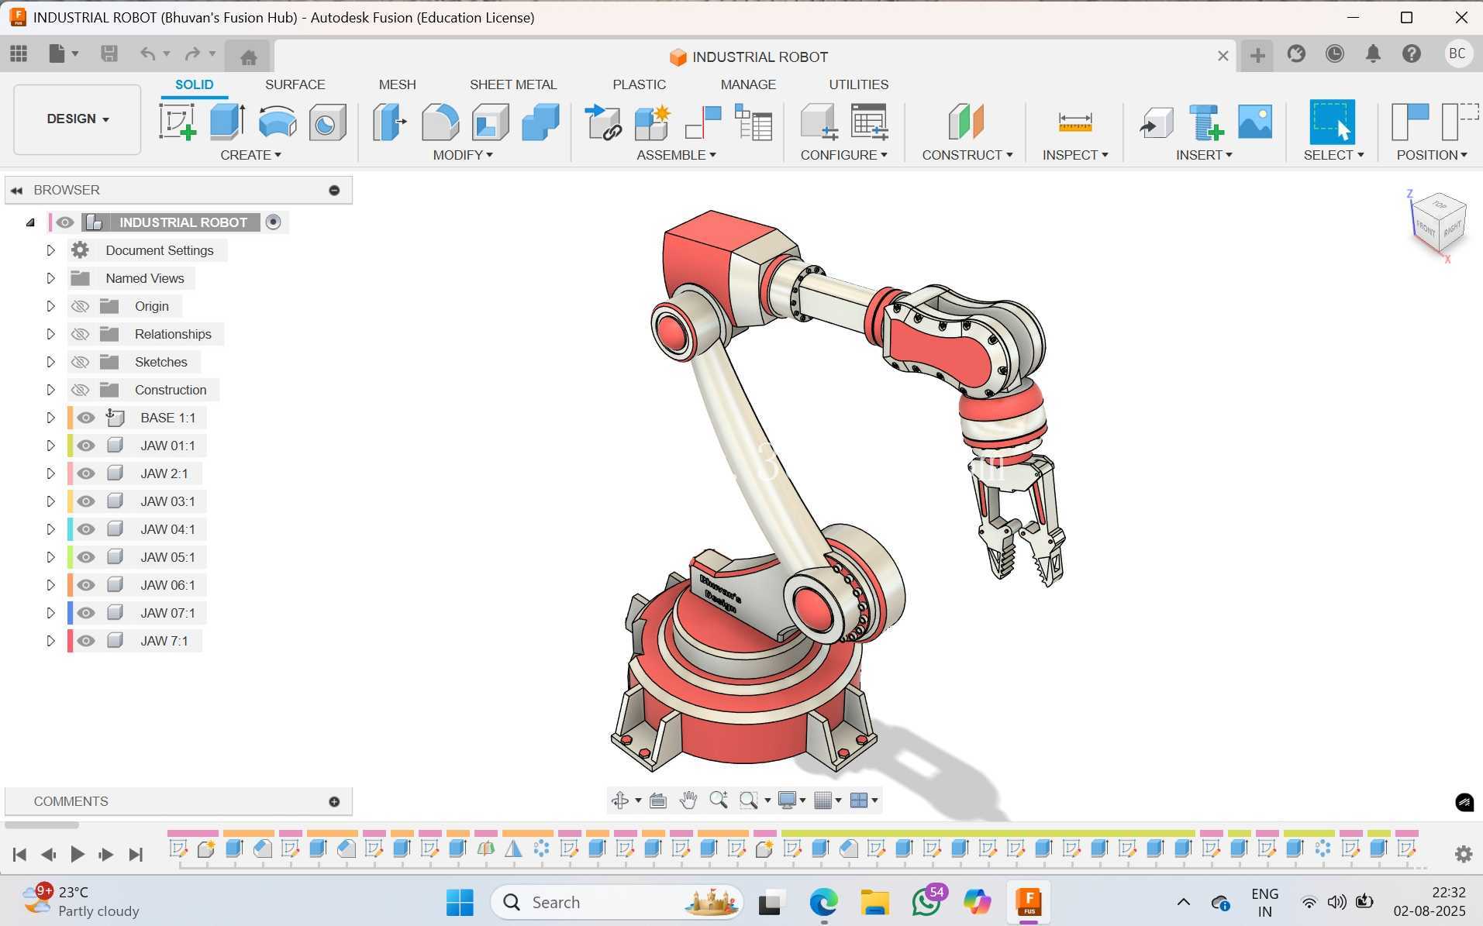Open the CONSTRUCT menu label
This screenshot has width=1483, height=926.
coord(967,155)
